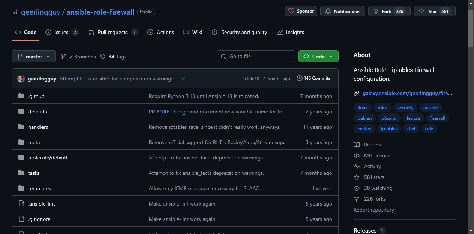Screen dimensions: 474x234
Task: Select the centos topic tag
Action: click(364, 129)
